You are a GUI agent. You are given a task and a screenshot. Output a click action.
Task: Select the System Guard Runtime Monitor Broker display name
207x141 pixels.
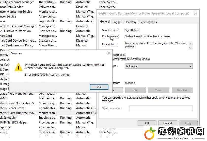point(148,36)
